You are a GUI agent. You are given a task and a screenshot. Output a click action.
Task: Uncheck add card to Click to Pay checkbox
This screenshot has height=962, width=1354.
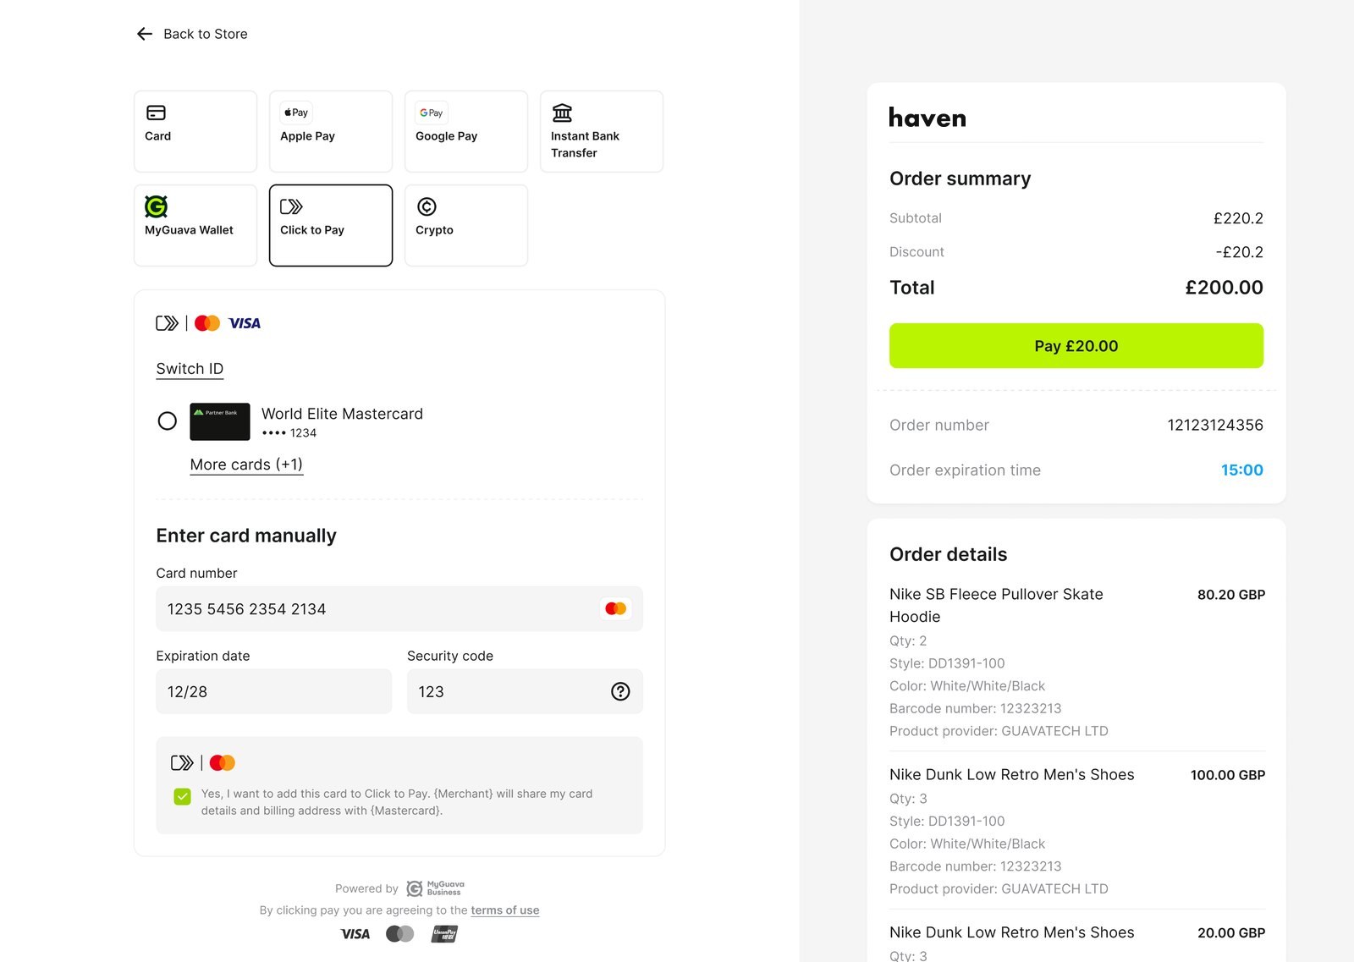[182, 796]
